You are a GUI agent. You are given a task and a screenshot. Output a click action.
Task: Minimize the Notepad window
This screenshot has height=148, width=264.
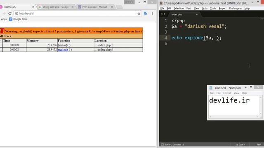[245, 88]
